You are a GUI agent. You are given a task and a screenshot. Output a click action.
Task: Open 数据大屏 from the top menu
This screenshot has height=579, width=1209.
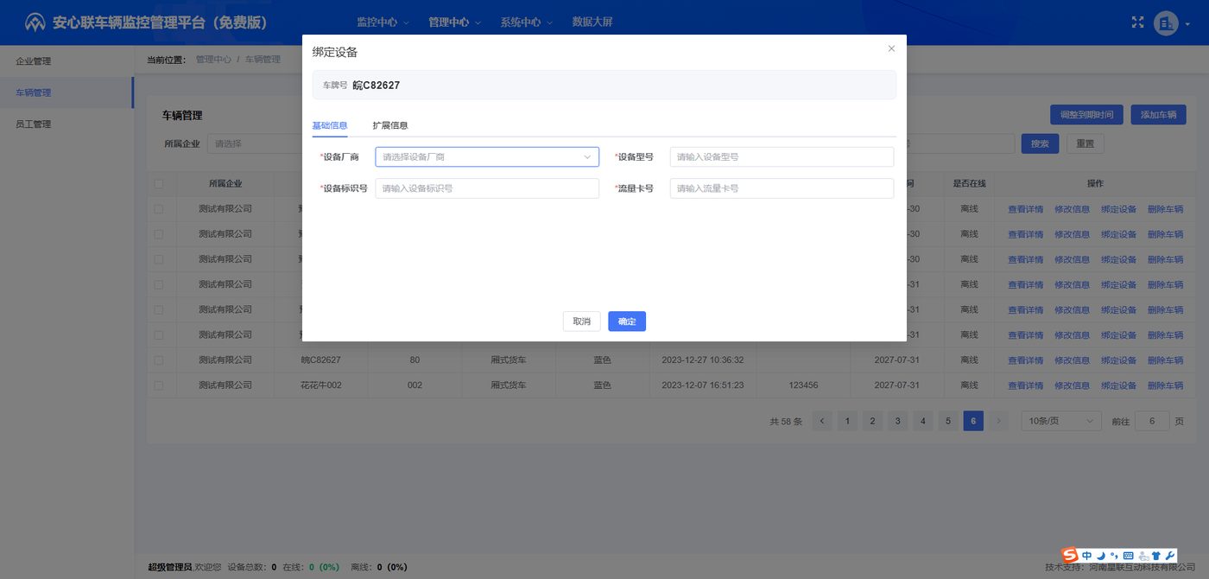(592, 22)
